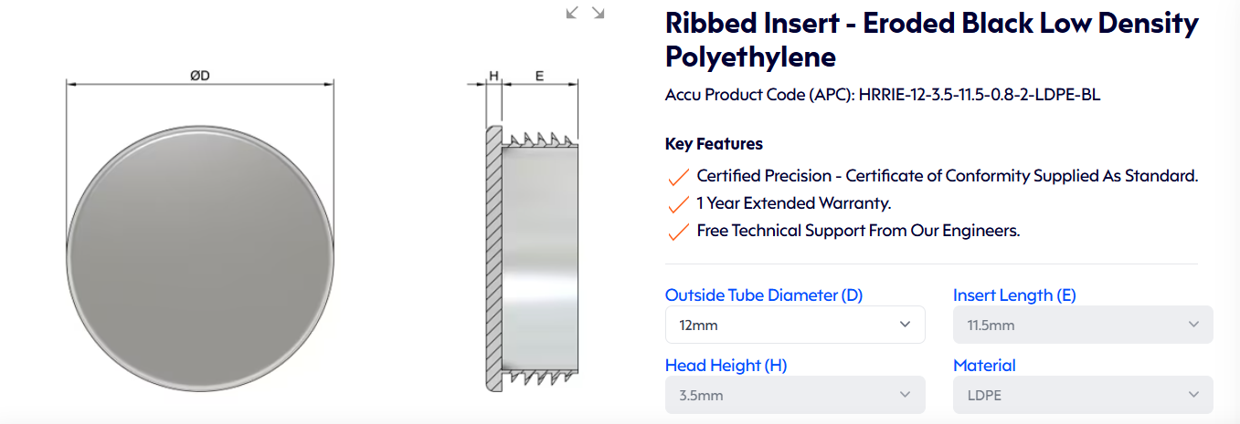Click the down-left diagonal arrow icon
The height and width of the screenshot is (424, 1240).
(x=573, y=12)
